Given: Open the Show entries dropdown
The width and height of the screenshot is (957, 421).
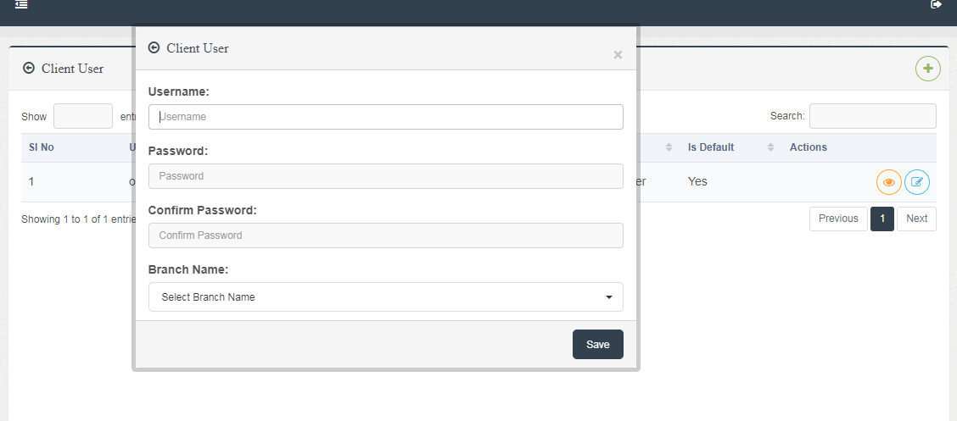Looking at the screenshot, I should (x=83, y=116).
